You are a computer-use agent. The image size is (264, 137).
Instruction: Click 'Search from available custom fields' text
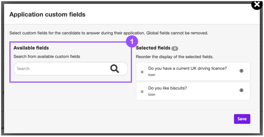47,57
